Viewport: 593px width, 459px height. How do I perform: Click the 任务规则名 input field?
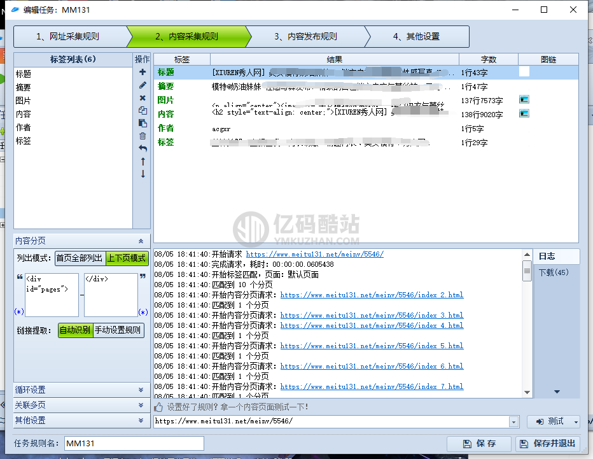click(x=134, y=444)
